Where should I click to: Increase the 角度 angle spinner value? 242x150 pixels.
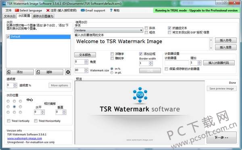click(86, 61)
